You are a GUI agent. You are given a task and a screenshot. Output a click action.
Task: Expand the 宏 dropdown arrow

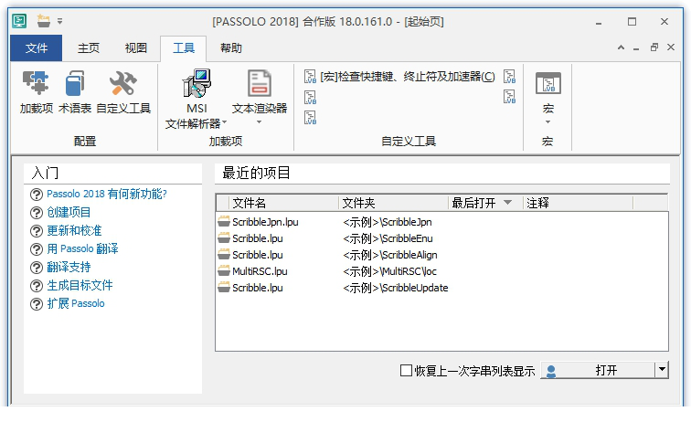click(547, 122)
